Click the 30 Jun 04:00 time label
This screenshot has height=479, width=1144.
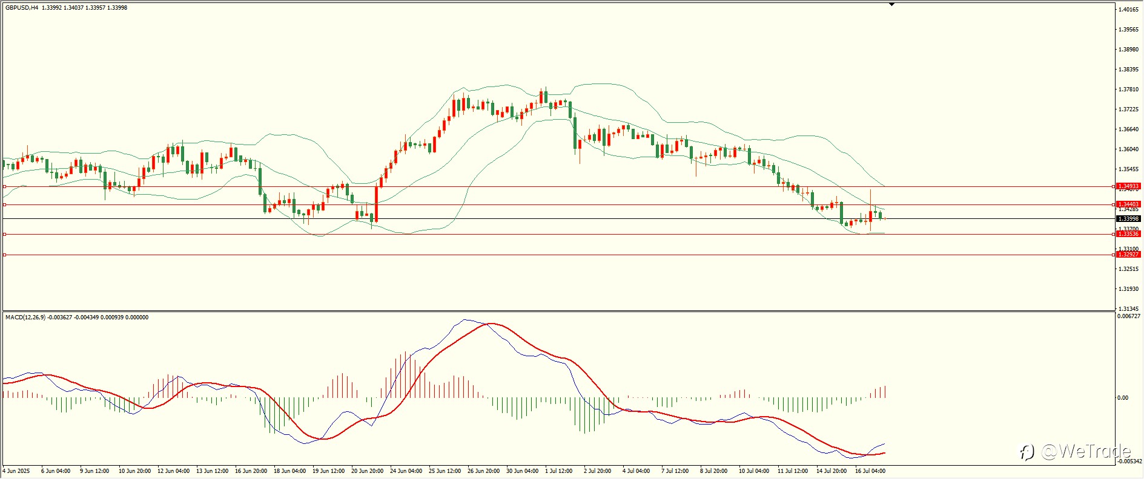pos(523,471)
